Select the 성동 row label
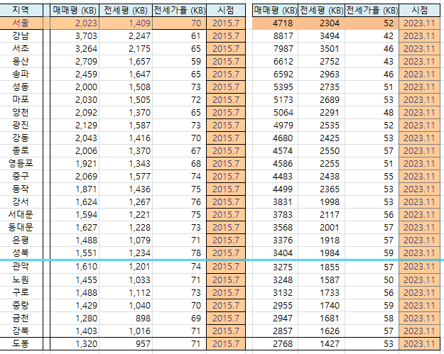The width and height of the screenshot is (444, 354). point(21,87)
